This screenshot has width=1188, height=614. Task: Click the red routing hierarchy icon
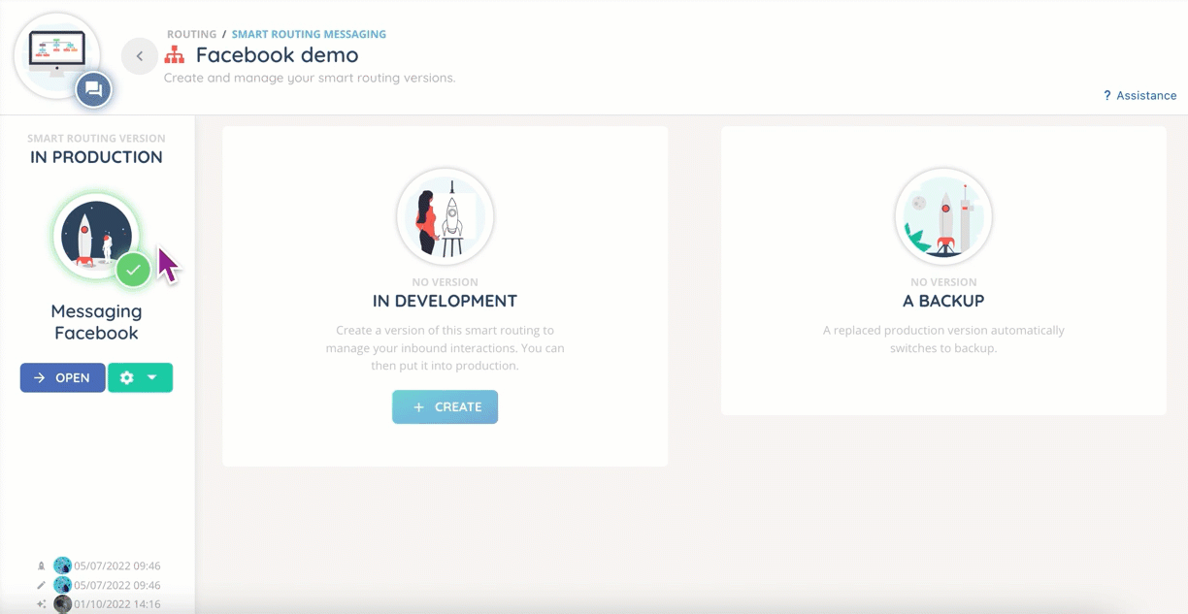point(174,55)
